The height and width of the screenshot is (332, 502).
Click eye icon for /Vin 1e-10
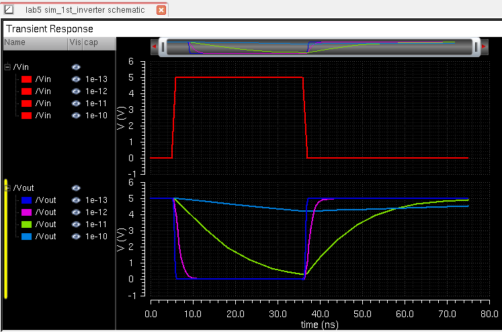coord(76,116)
